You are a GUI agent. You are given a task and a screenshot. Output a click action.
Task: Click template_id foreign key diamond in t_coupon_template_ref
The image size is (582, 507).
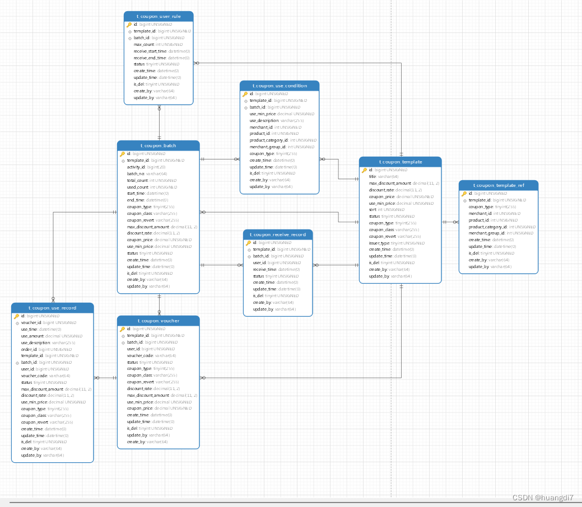[465, 201]
